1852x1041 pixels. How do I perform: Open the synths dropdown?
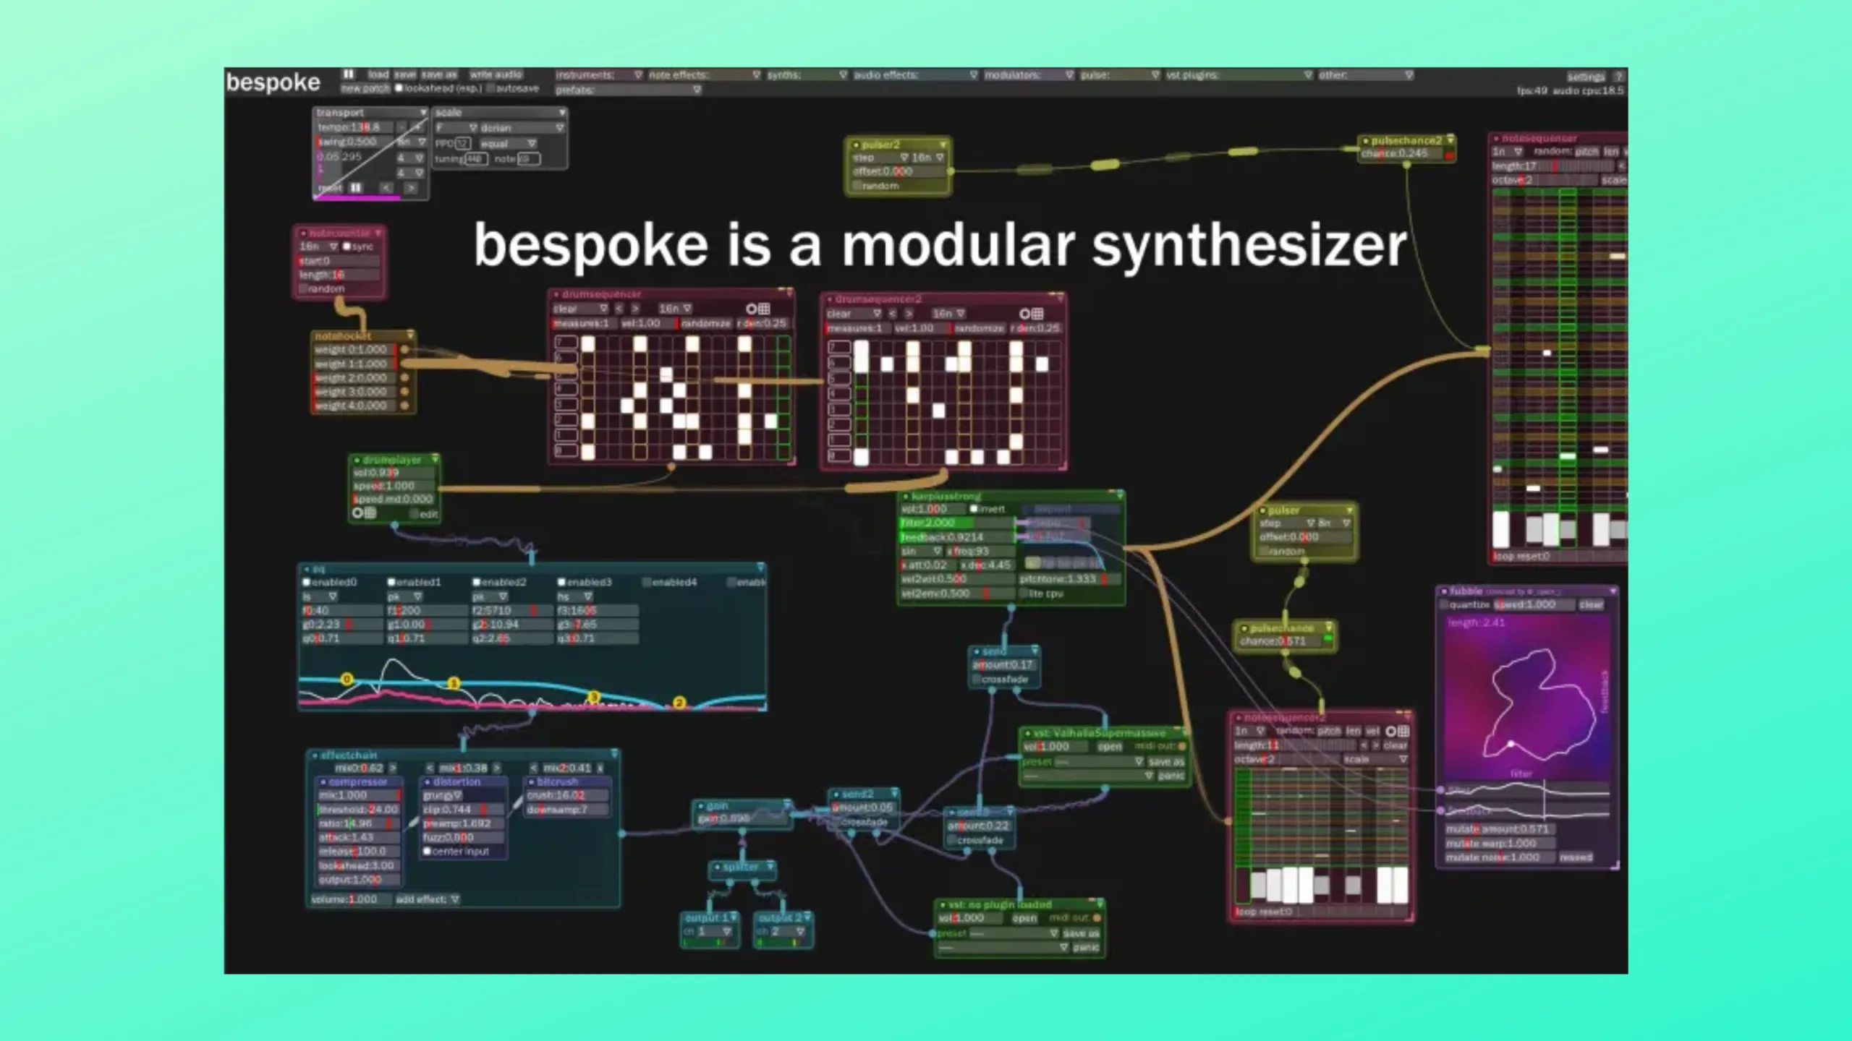pos(807,75)
